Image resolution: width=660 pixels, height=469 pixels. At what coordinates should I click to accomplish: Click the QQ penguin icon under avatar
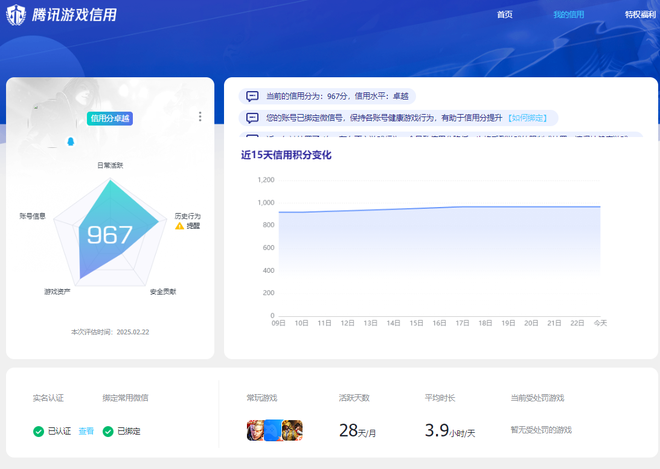(71, 141)
